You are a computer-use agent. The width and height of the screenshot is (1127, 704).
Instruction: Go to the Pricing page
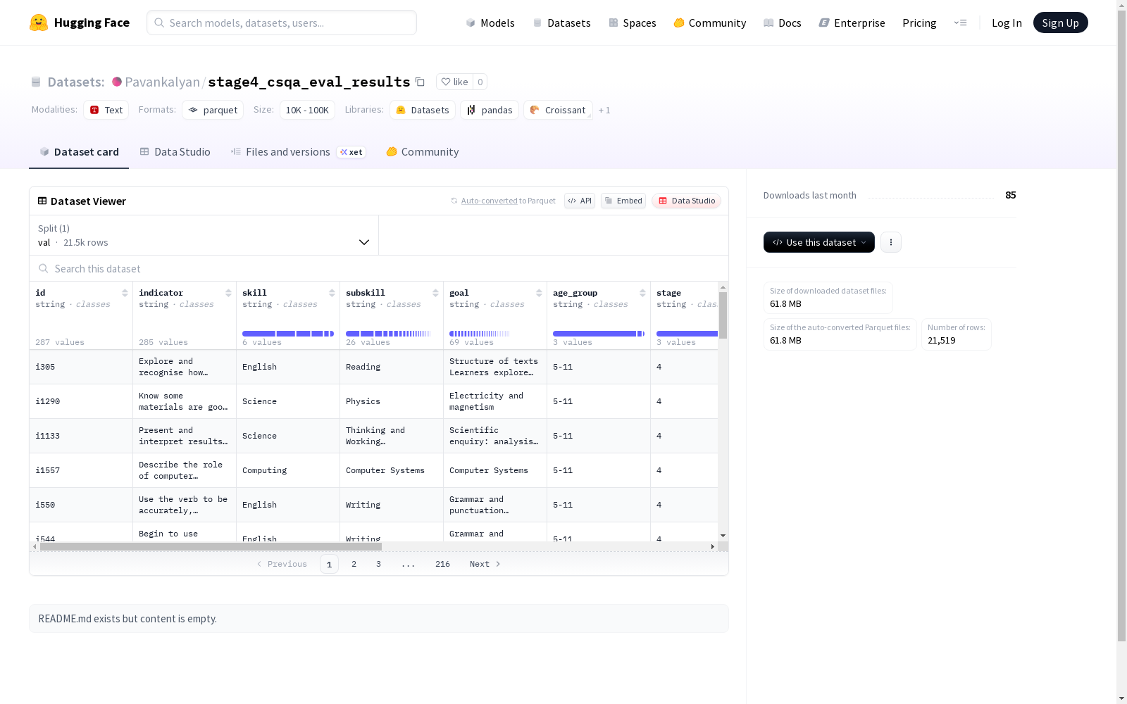pos(919,23)
